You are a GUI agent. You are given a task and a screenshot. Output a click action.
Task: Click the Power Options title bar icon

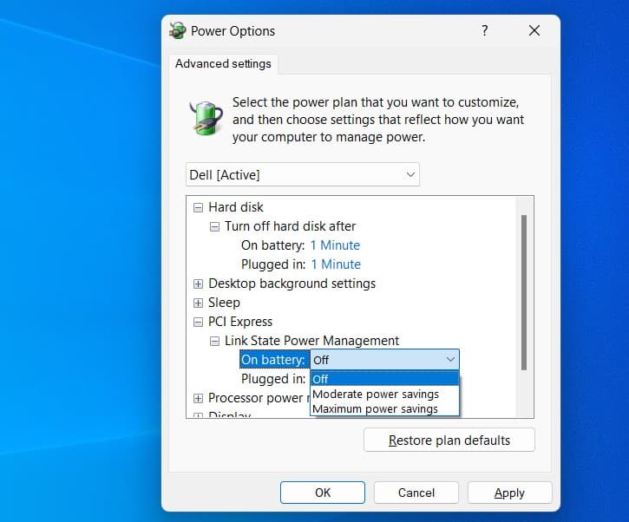coord(178,31)
